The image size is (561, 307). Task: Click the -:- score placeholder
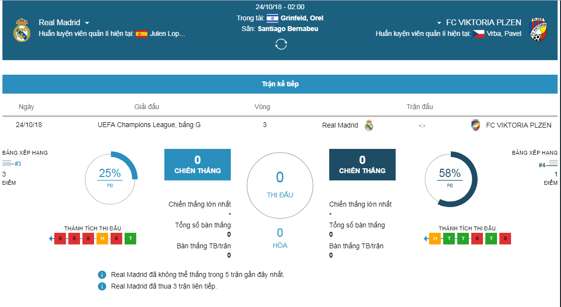(422, 126)
